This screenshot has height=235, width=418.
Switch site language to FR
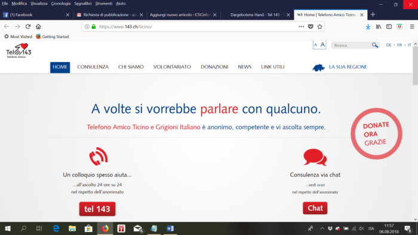click(399, 45)
